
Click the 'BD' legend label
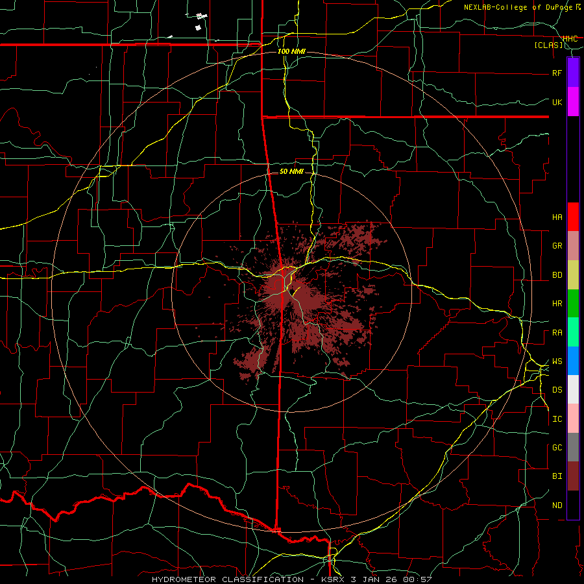(557, 275)
